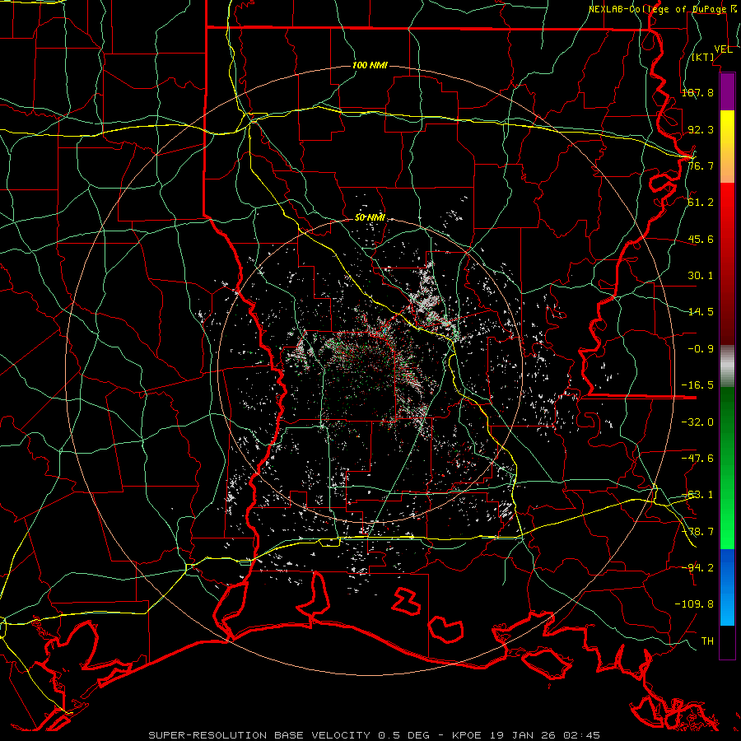Click the NEXLAB-College of DuPage credit text

(x=659, y=9)
